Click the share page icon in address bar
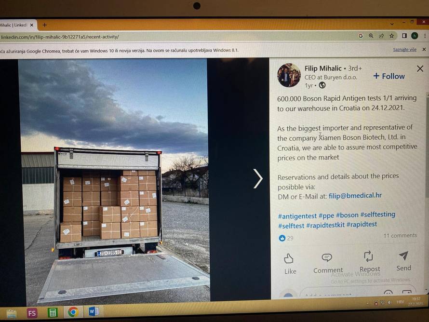The width and height of the screenshot is (429, 322). (x=381, y=36)
